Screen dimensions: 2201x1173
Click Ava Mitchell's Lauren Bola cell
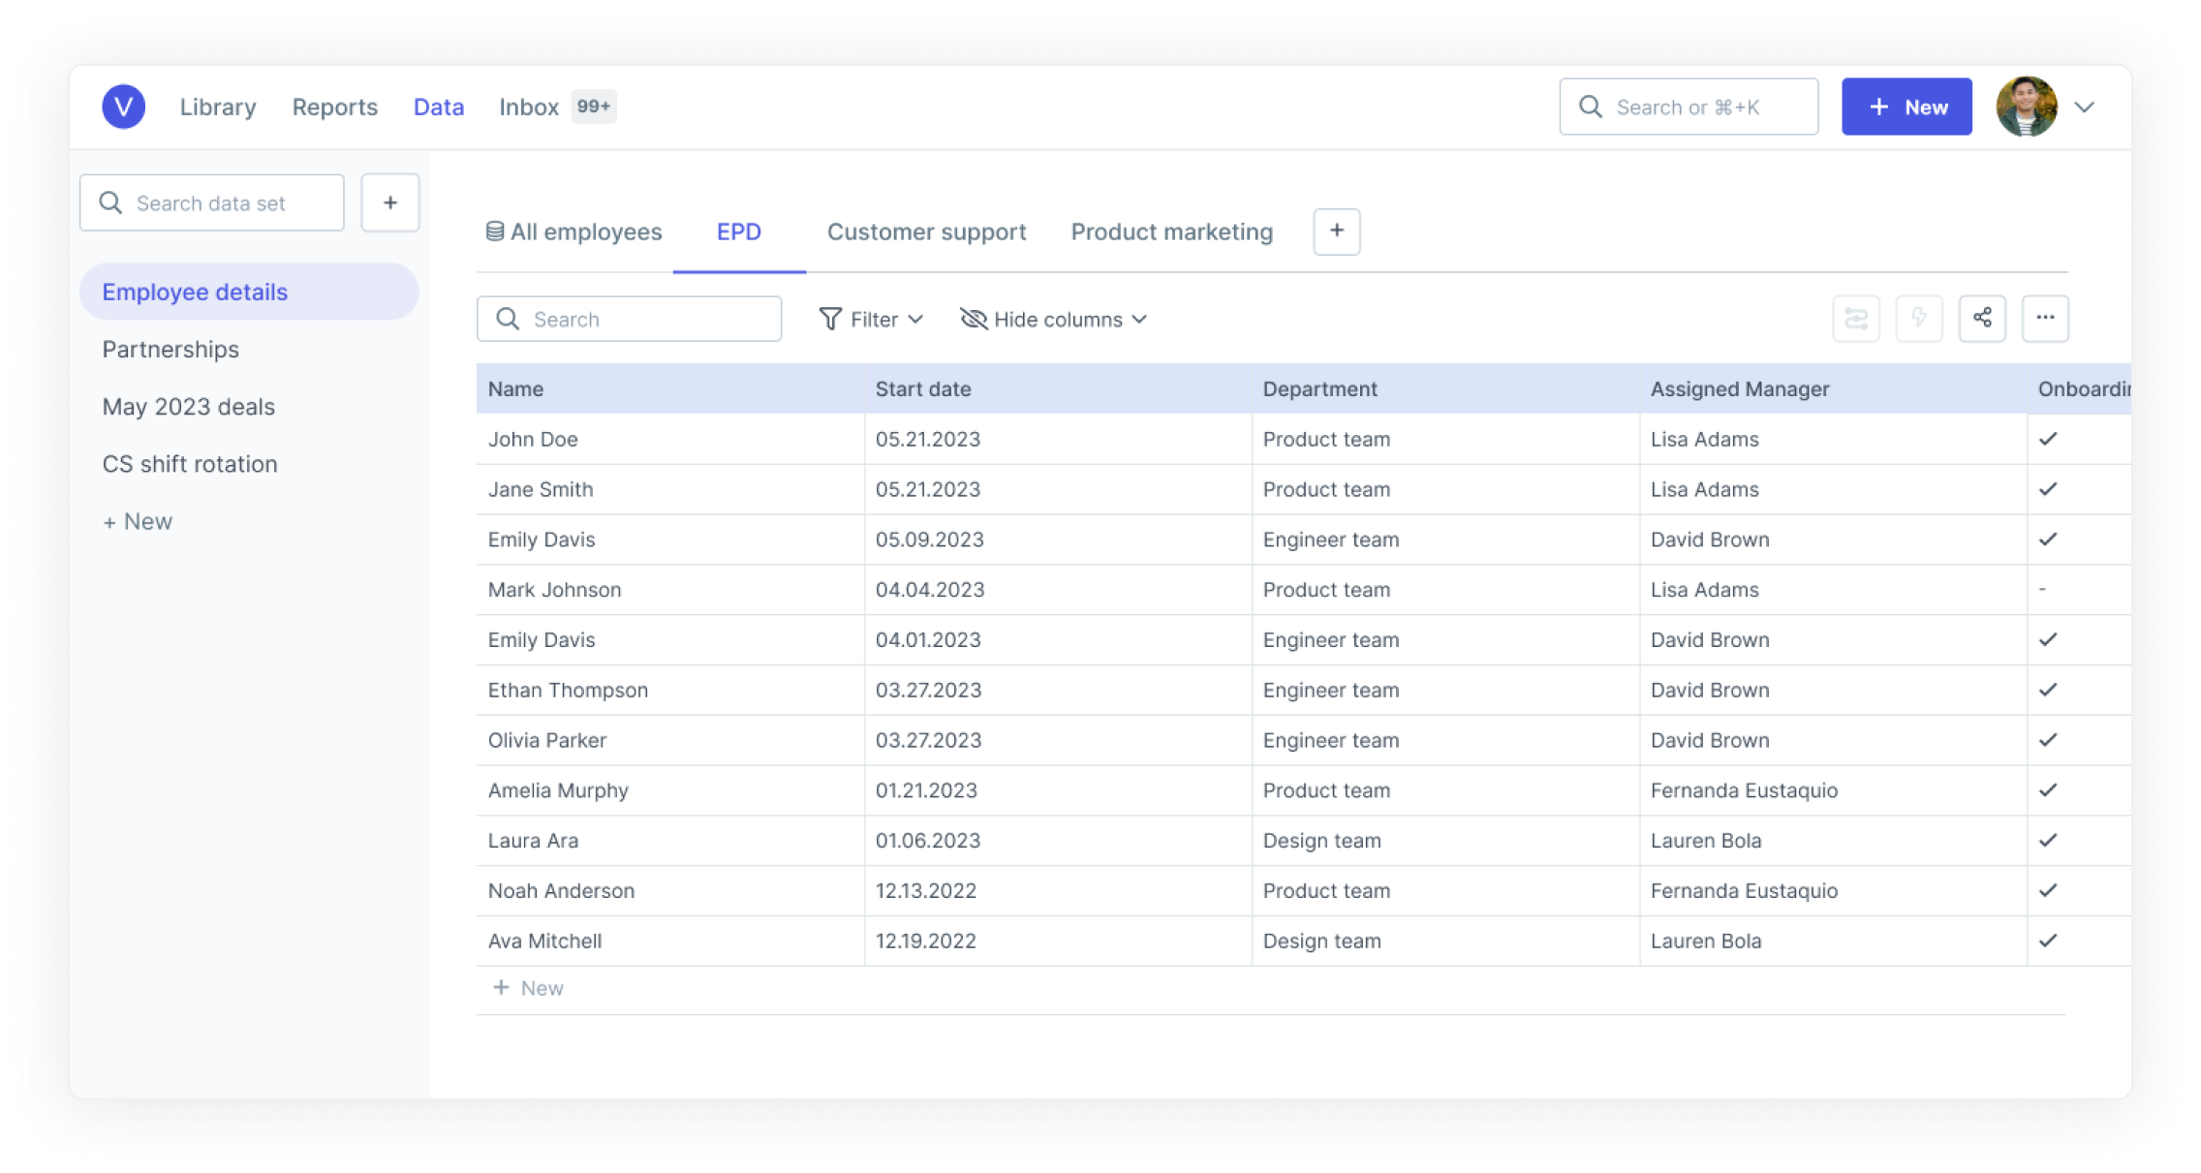1833,941
